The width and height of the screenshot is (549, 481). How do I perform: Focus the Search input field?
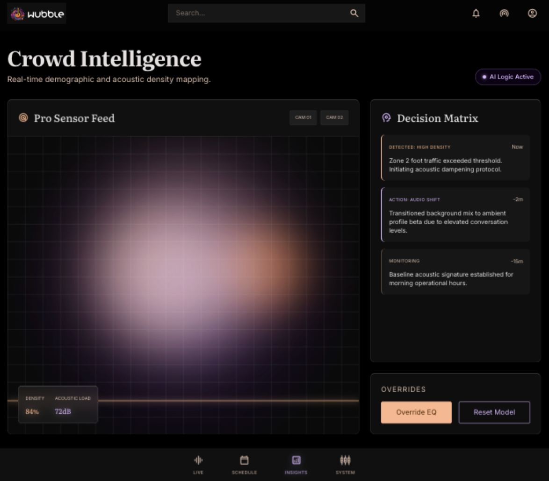(267, 13)
